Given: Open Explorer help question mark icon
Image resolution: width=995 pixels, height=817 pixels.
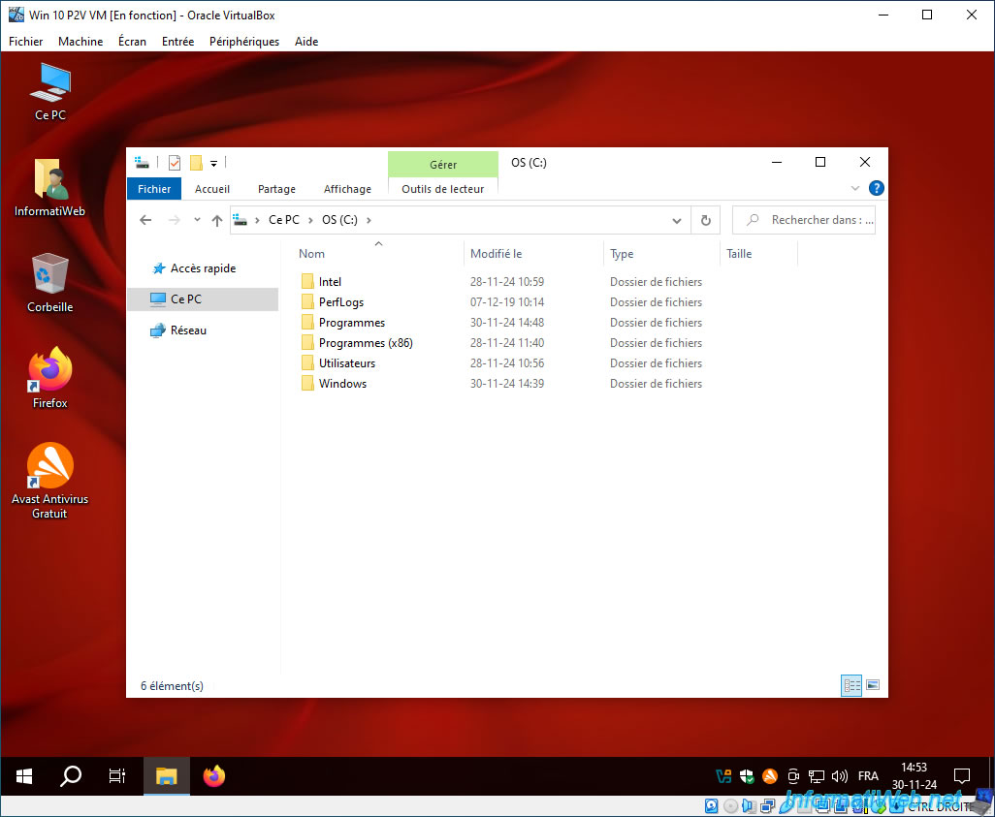Looking at the screenshot, I should pos(877,188).
